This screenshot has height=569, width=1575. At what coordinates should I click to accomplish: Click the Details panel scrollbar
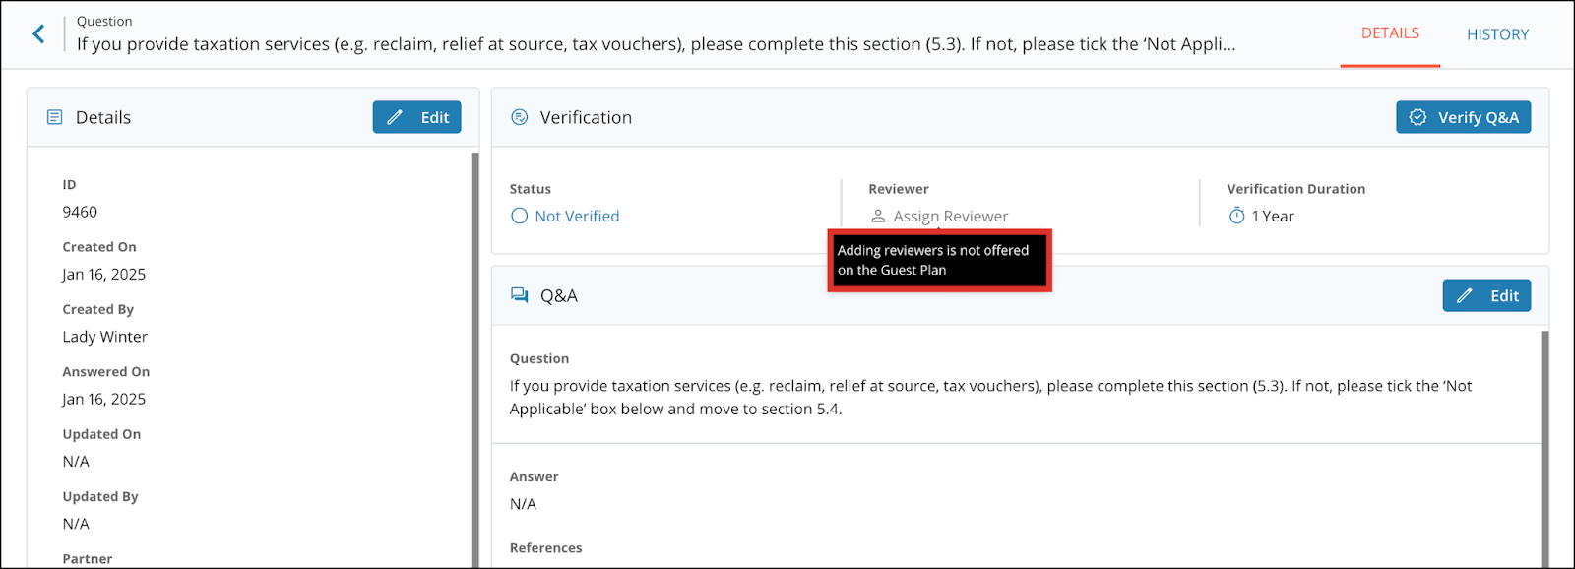[475, 359]
